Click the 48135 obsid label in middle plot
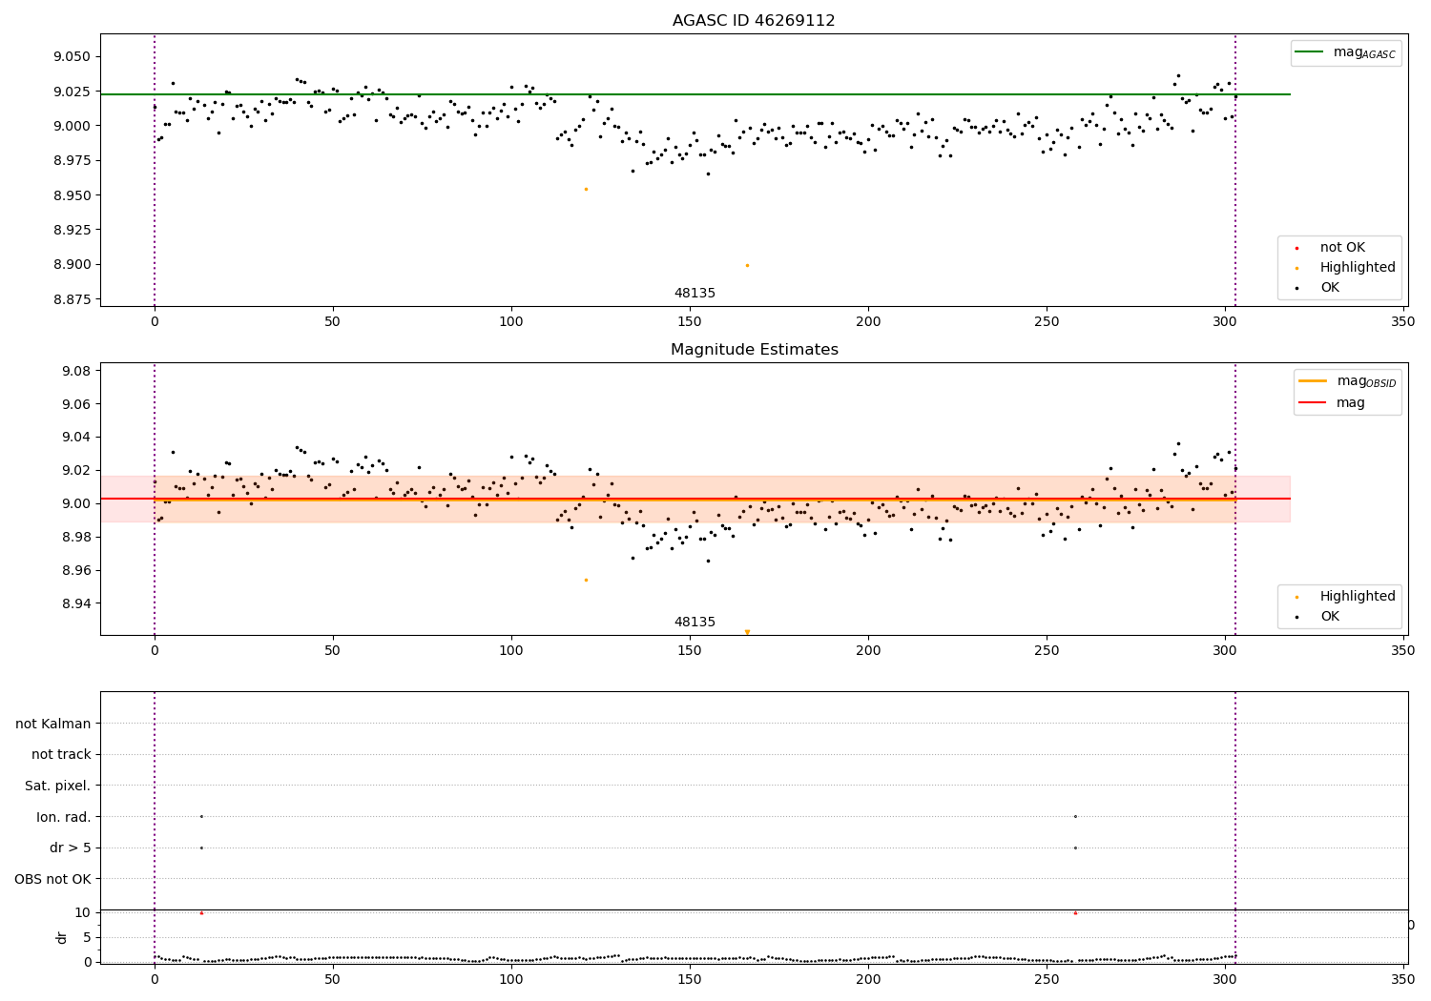Screen dimensions: 1431x1001 (695, 623)
